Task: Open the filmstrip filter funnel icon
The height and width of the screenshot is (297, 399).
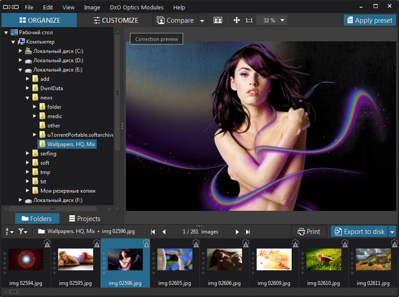Action: (23, 231)
